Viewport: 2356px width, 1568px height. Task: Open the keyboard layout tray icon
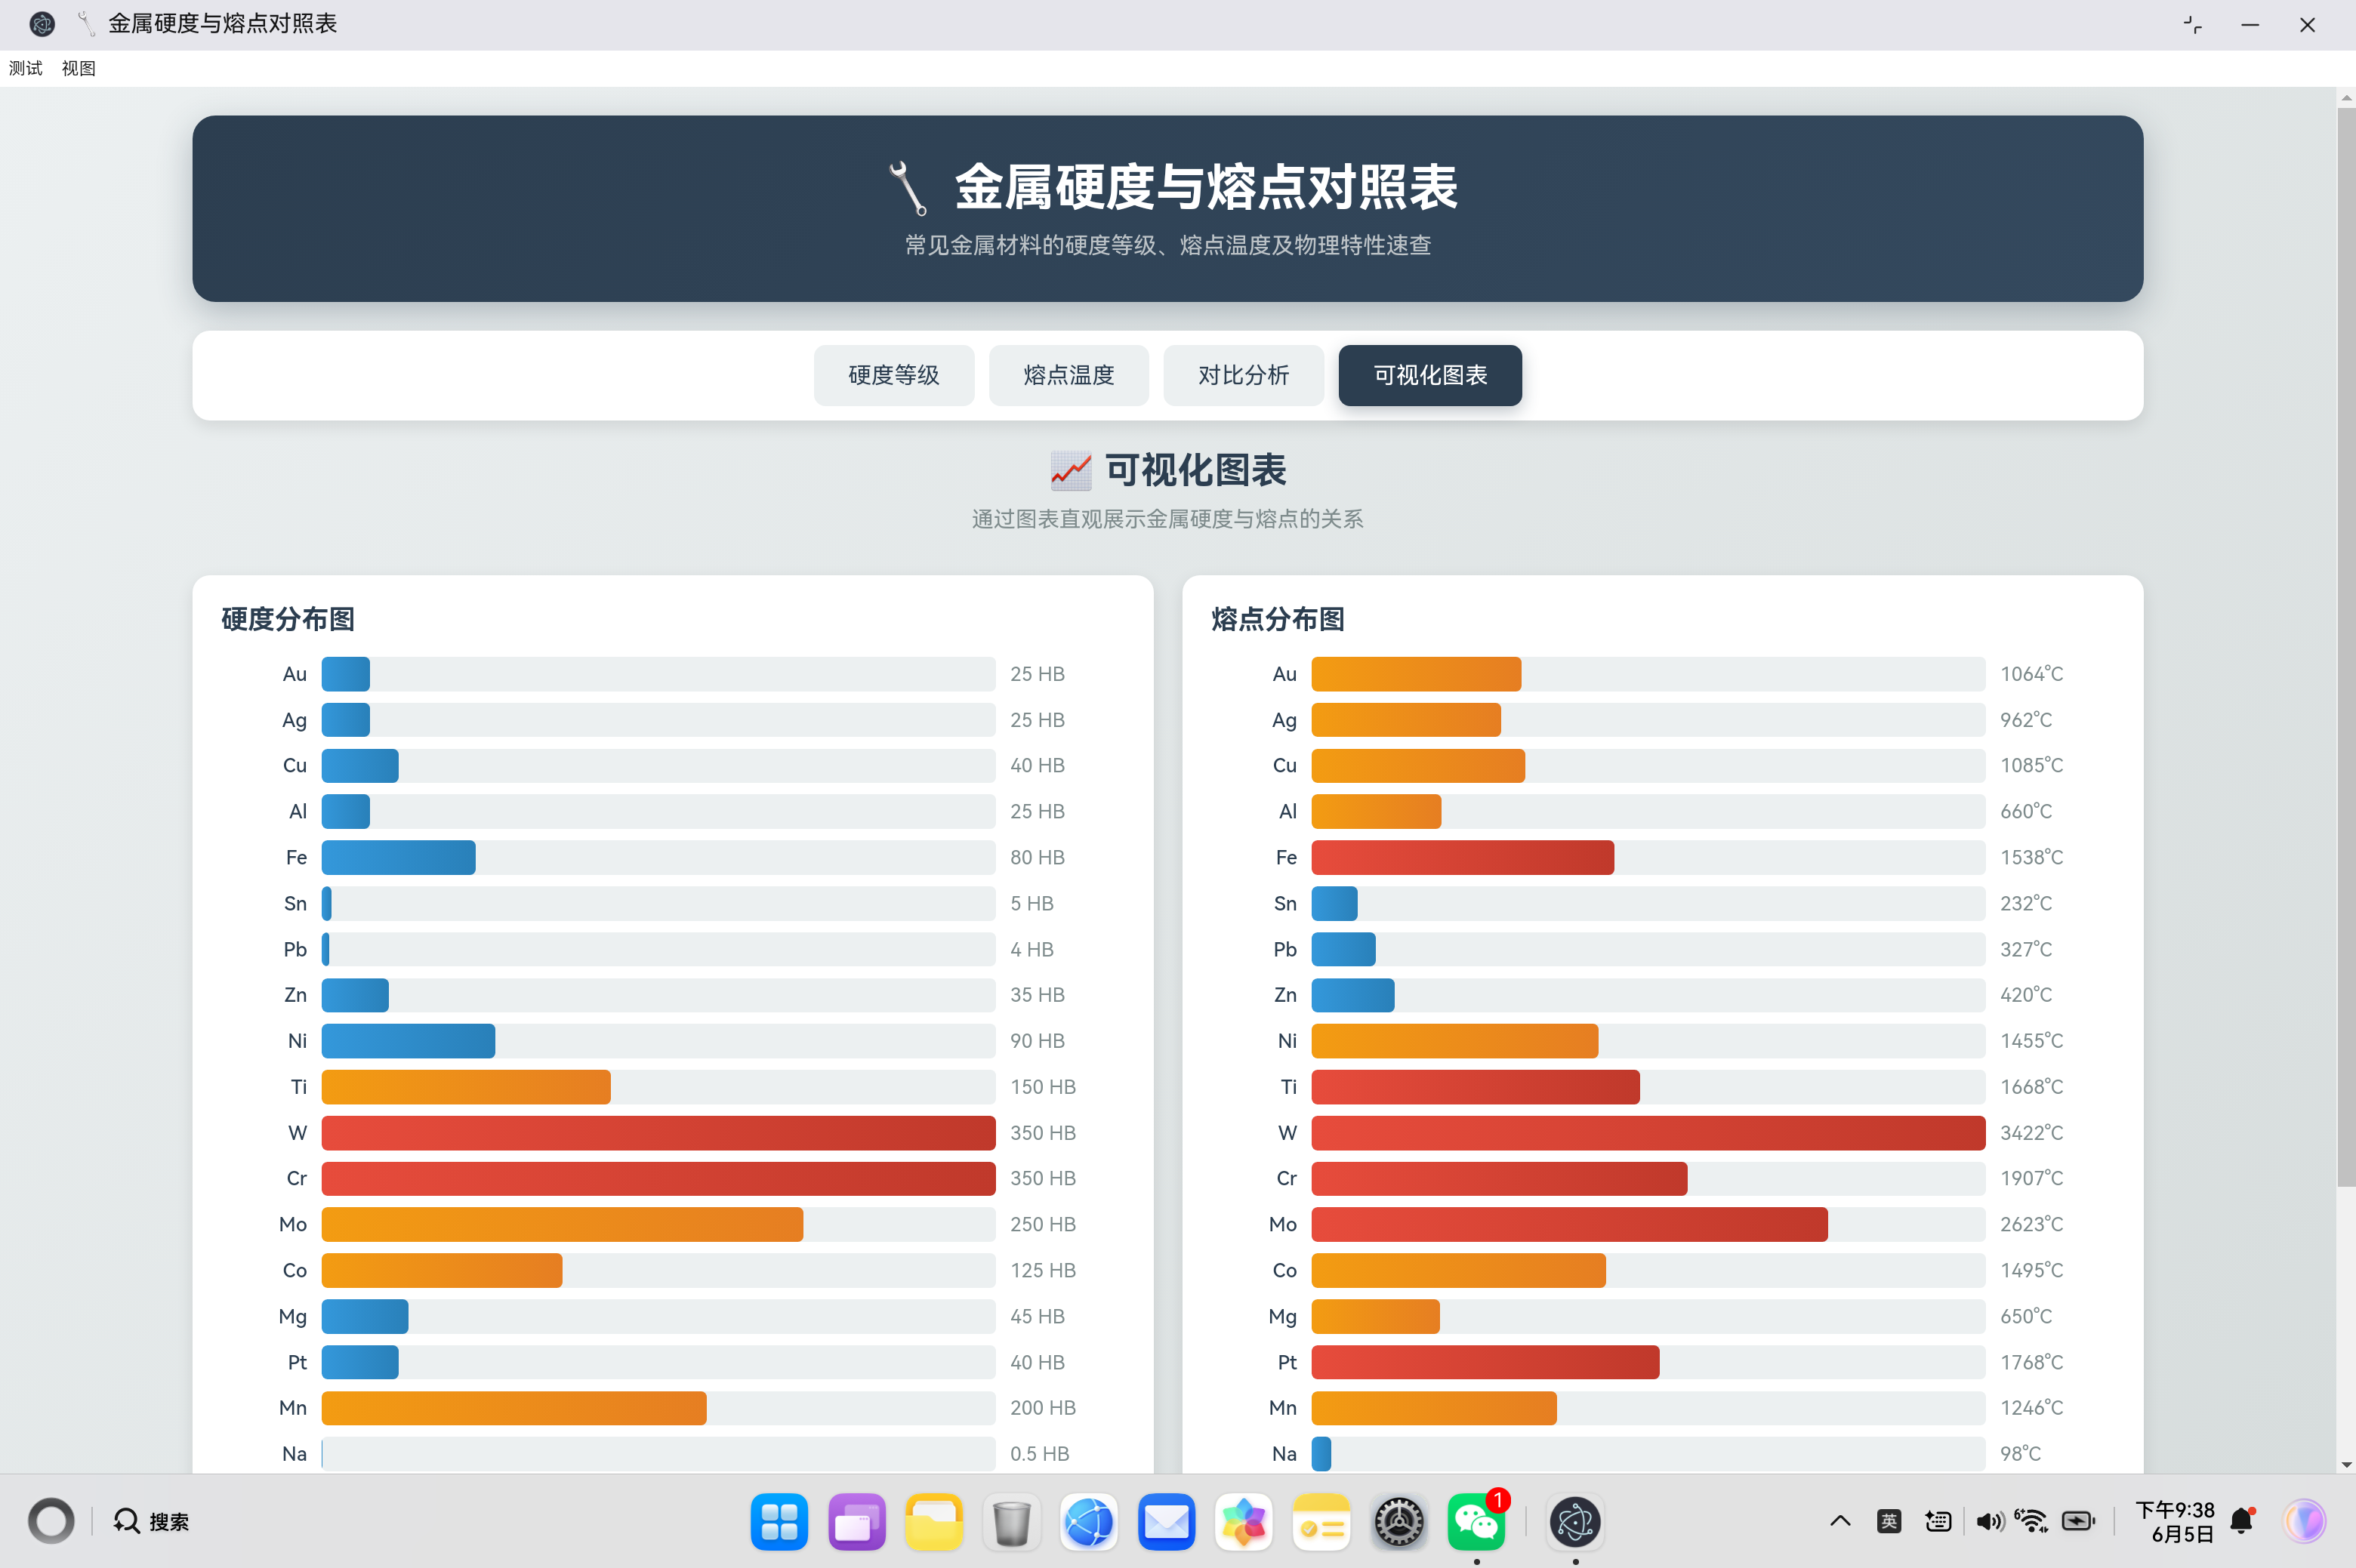pos(1938,1521)
